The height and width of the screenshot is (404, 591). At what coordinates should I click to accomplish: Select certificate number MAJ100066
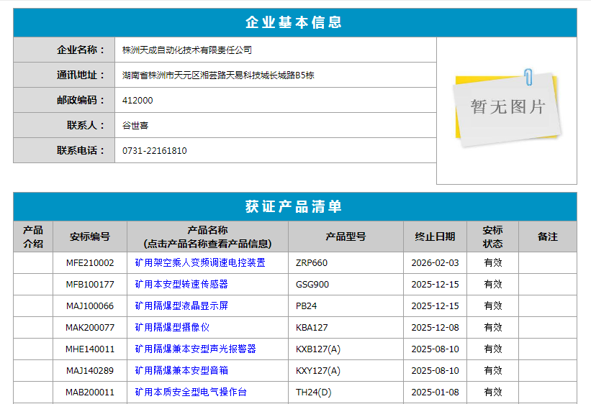point(90,306)
